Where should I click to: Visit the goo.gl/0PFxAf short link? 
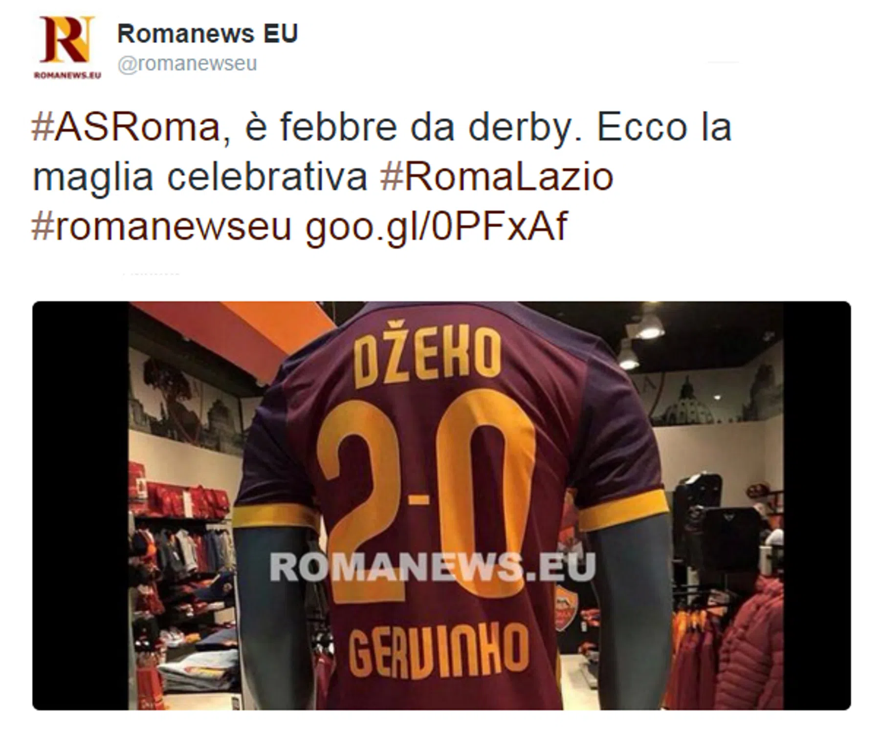point(437,227)
